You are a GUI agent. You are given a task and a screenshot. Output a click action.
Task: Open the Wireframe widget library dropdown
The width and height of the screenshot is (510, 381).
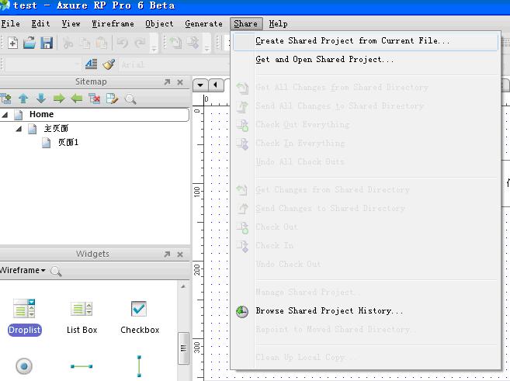point(23,270)
